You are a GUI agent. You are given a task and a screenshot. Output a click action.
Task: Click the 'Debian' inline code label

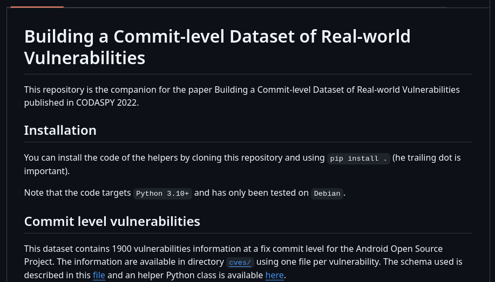327,194
